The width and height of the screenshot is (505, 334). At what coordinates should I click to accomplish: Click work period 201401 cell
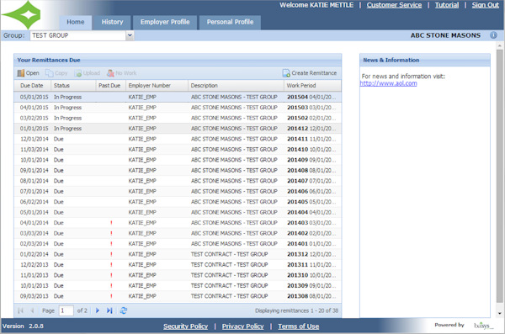point(311,243)
